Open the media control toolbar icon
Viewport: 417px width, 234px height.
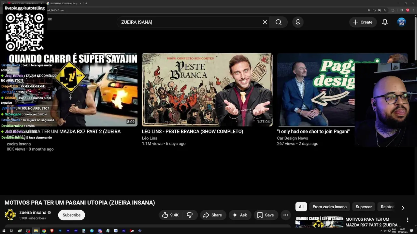pos(402,10)
